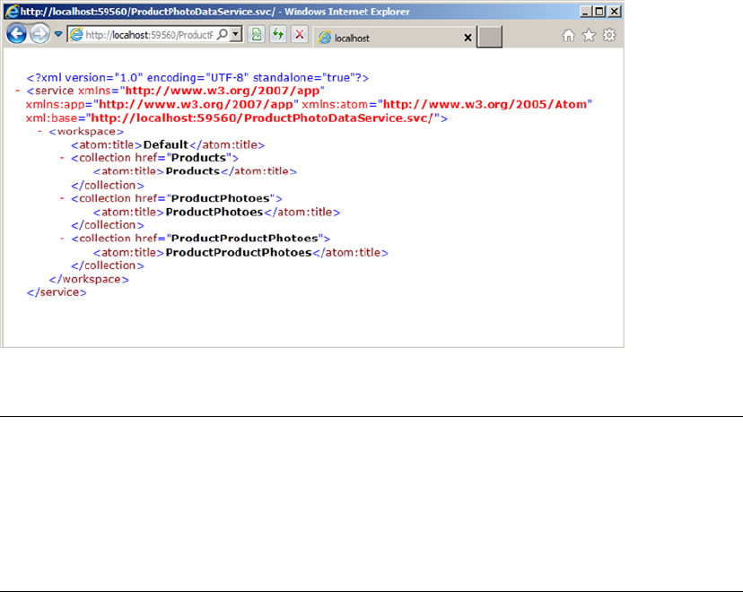Click the Internet Explorer logo in title bar
743x592 pixels.
(12, 12)
